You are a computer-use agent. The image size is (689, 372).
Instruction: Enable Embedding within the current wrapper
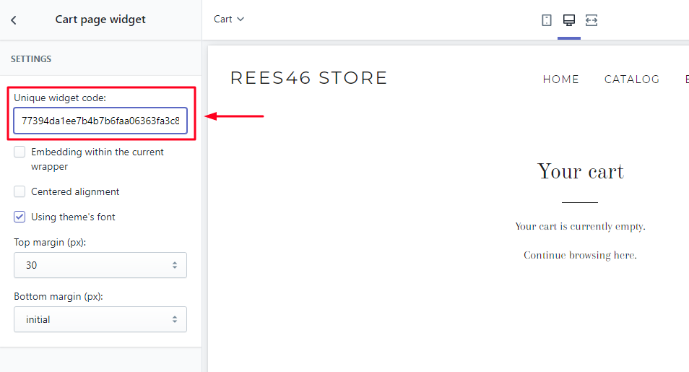[x=19, y=152]
